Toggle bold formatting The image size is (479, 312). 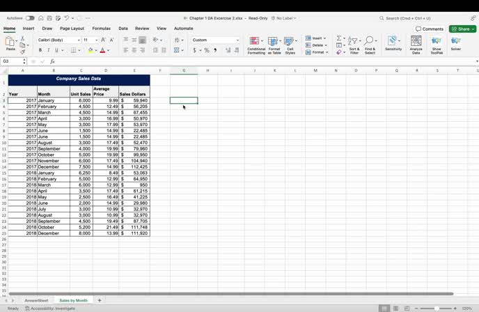40,50
